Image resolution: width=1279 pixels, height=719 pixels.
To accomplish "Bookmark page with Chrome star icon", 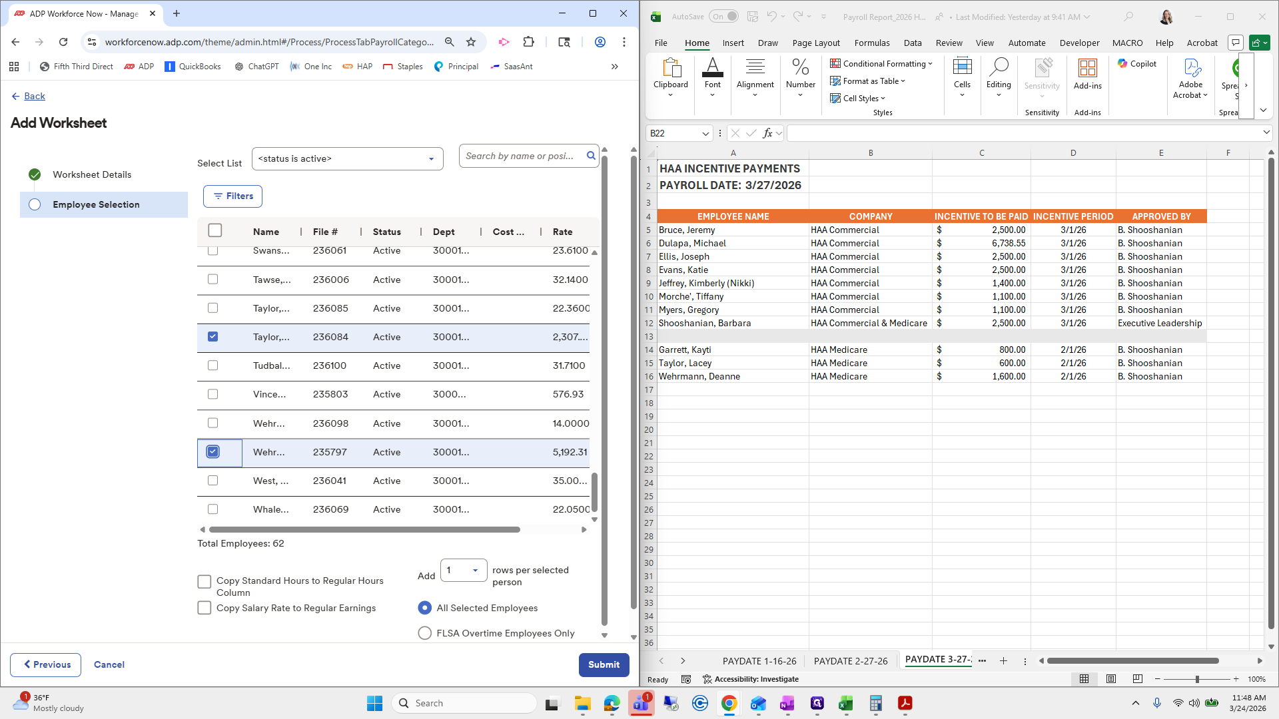I will pos(471,42).
